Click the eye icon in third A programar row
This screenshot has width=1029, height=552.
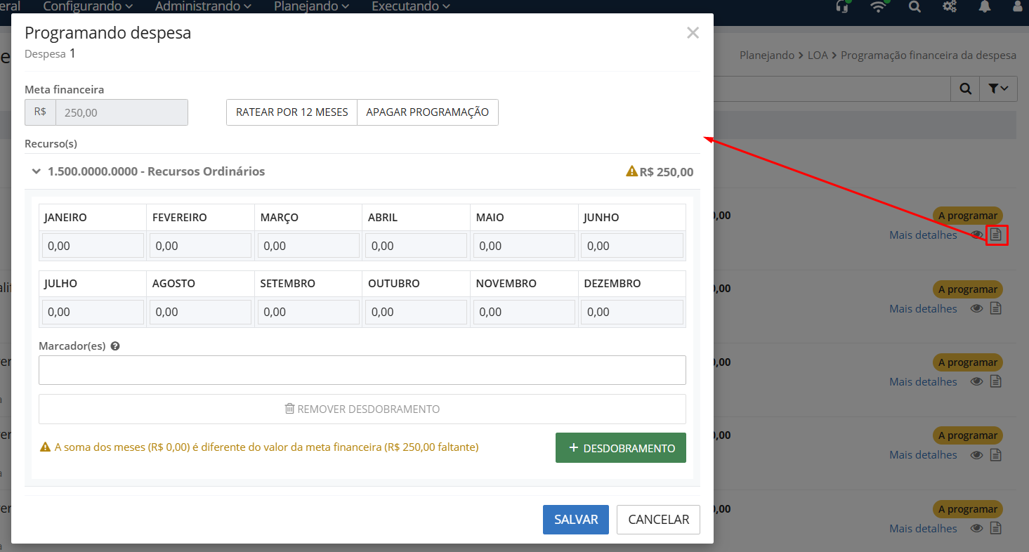tap(976, 381)
